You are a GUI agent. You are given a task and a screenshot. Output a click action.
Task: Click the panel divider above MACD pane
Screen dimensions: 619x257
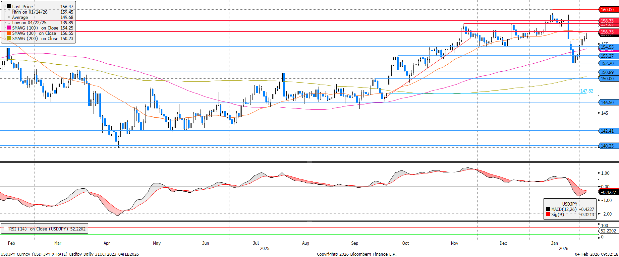point(309,162)
